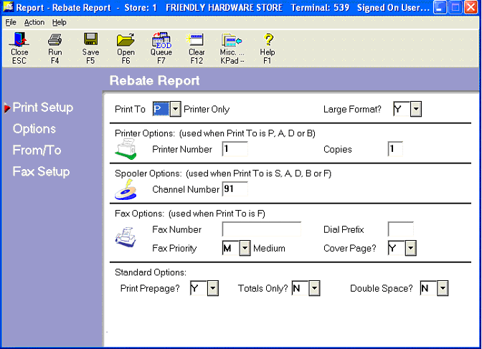
Task: Go to the Options section
Action: 34,129
